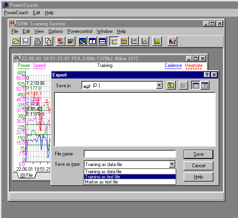Click the Save diskette toolbar icon
This screenshot has height=218, width=238.
[x=26, y=41]
